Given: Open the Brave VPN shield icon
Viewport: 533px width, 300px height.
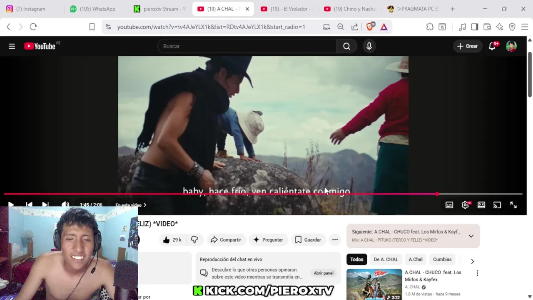Looking at the screenshot, I should click(x=512, y=27).
